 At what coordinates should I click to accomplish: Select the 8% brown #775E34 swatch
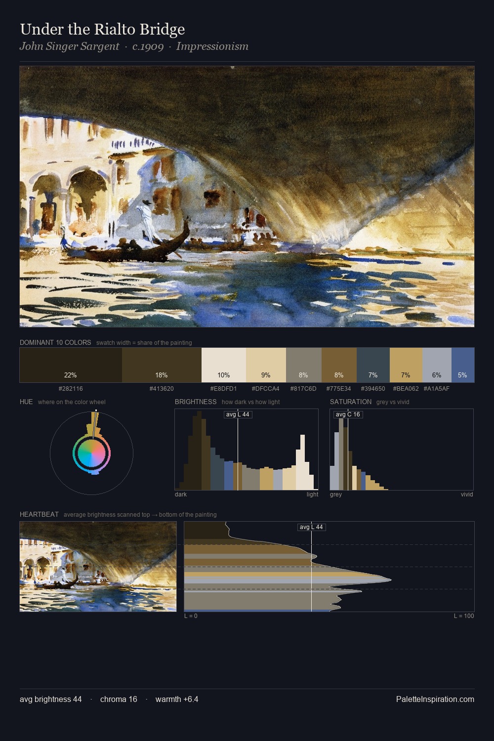click(339, 365)
